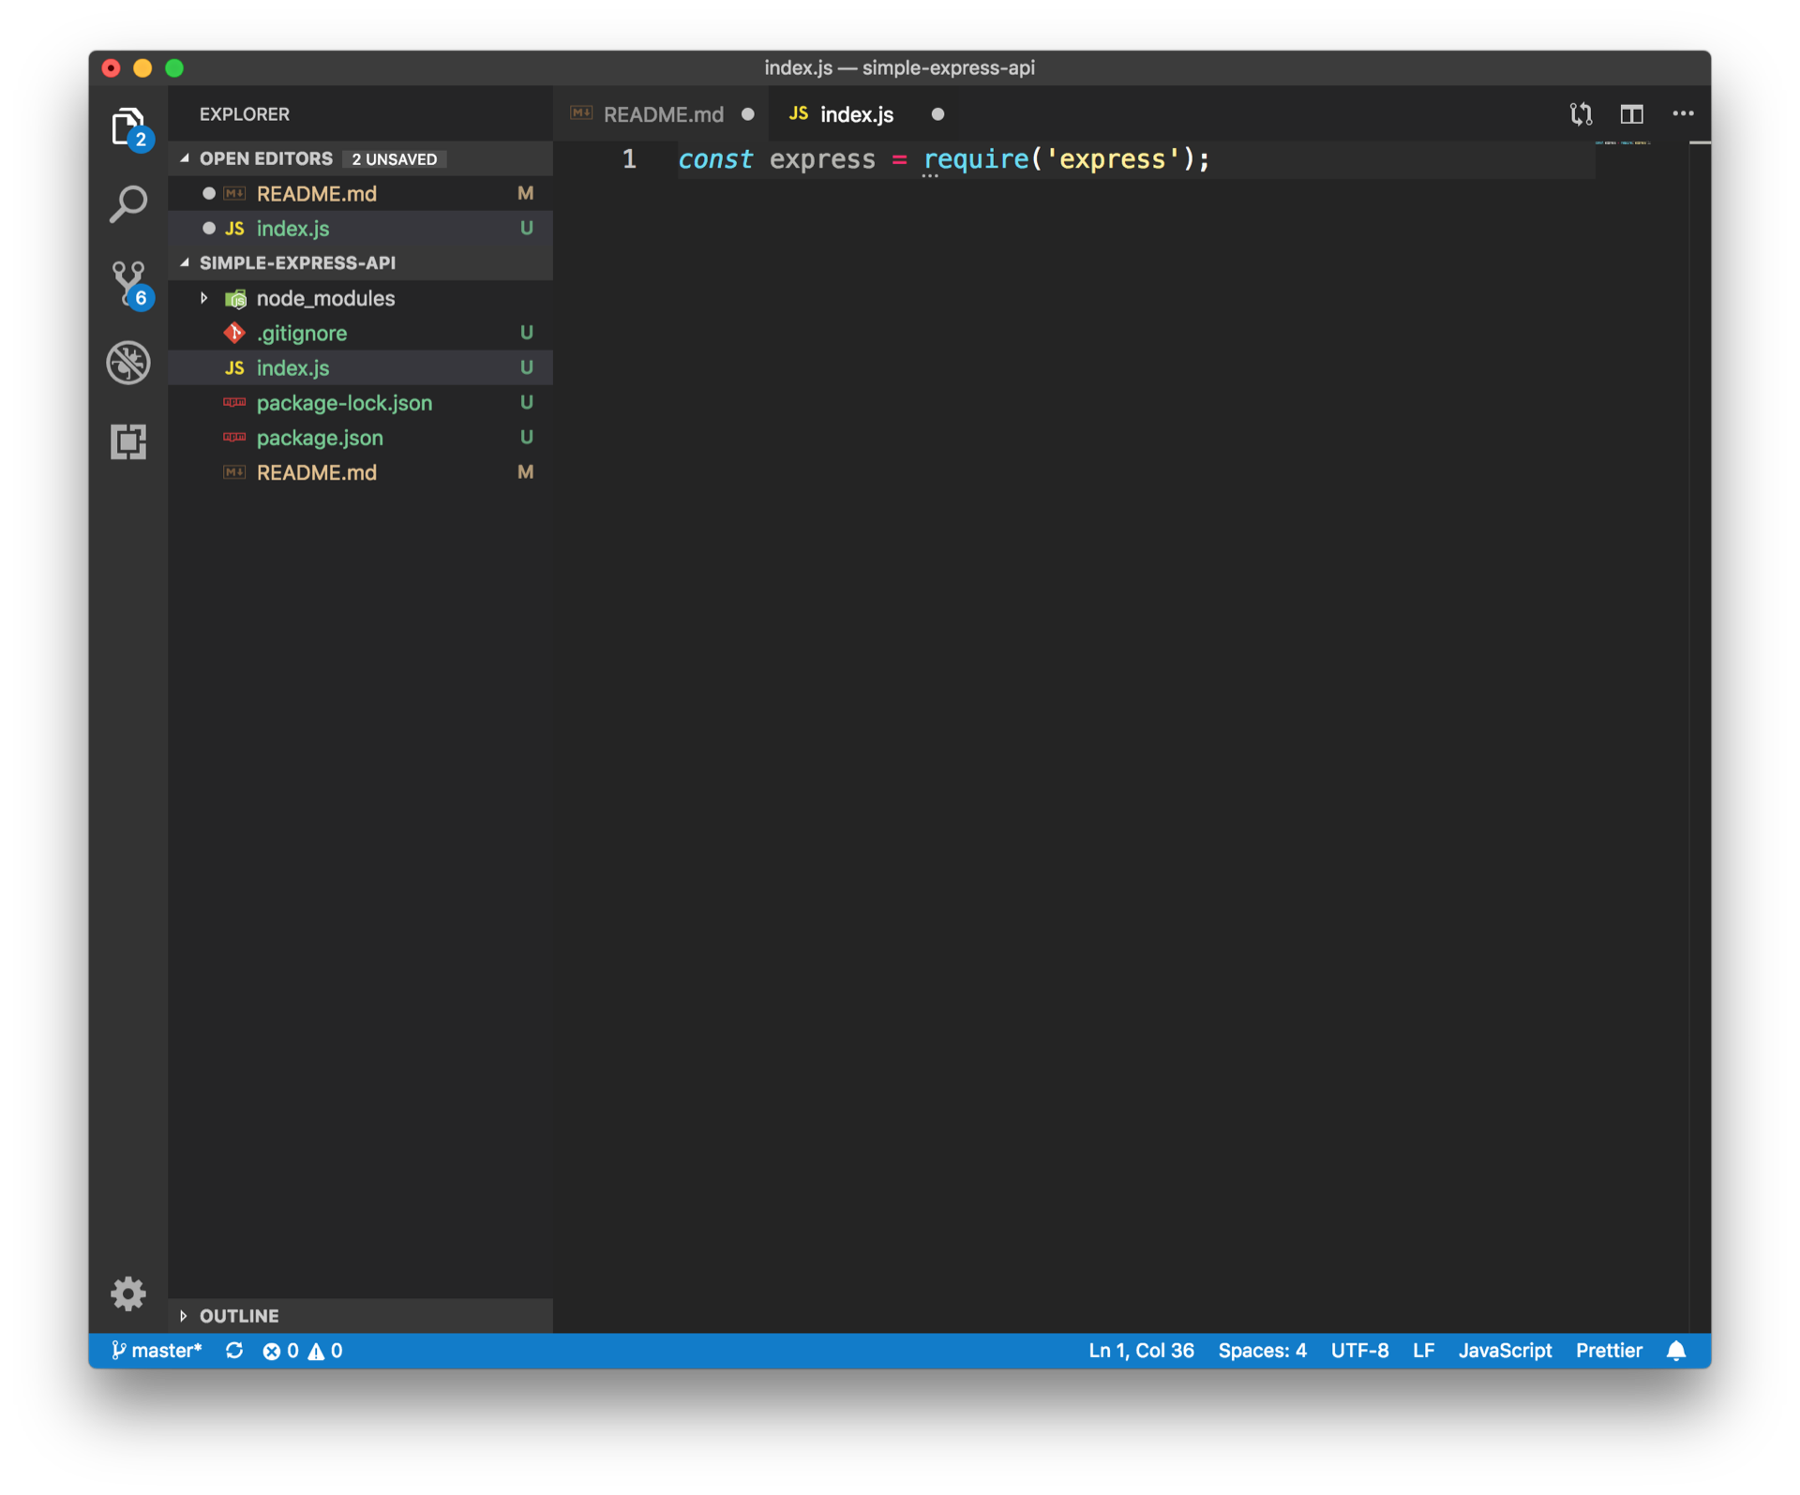Image resolution: width=1800 pixels, height=1495 pixels.
Task: Click the notifications bell in status bar
Action: pyautogui.click(x=1676, y=1351)
